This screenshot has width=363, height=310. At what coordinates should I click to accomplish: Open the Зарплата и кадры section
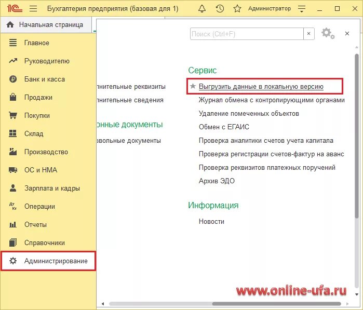(x=52, y=188)
